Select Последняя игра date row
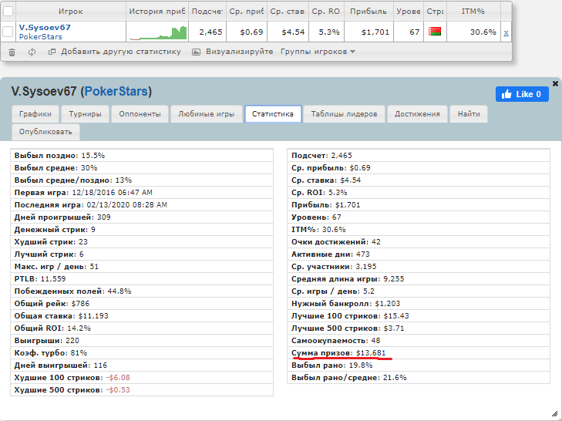 click(x=142, y=205)
